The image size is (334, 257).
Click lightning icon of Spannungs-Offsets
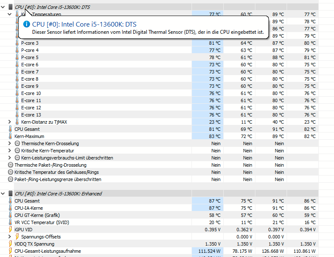17,237
